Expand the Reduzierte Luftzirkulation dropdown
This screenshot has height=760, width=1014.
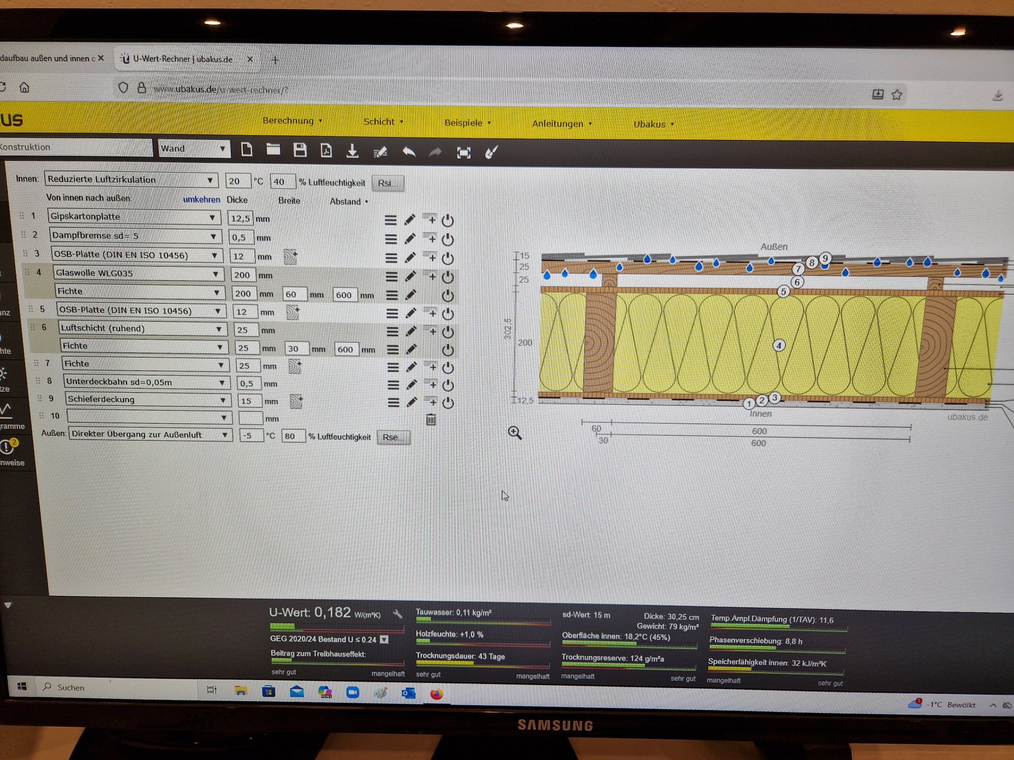coord(131,179)
